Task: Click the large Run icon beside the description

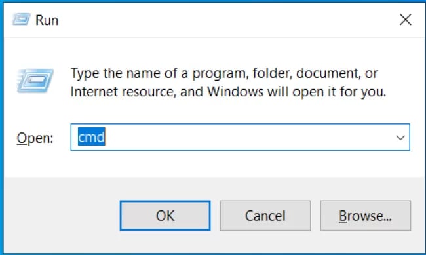Action: 35,81
